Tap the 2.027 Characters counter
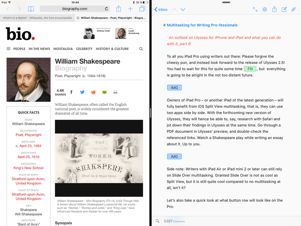This screenshot has width=301, height=226. [174, 221]
